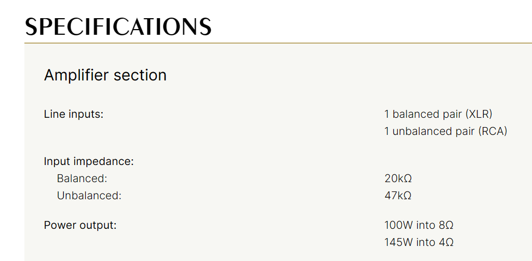This screenshot has height=261, width=532.
Task: Select the 20kΩ balanced impedance value
Action: coord(398,178)
